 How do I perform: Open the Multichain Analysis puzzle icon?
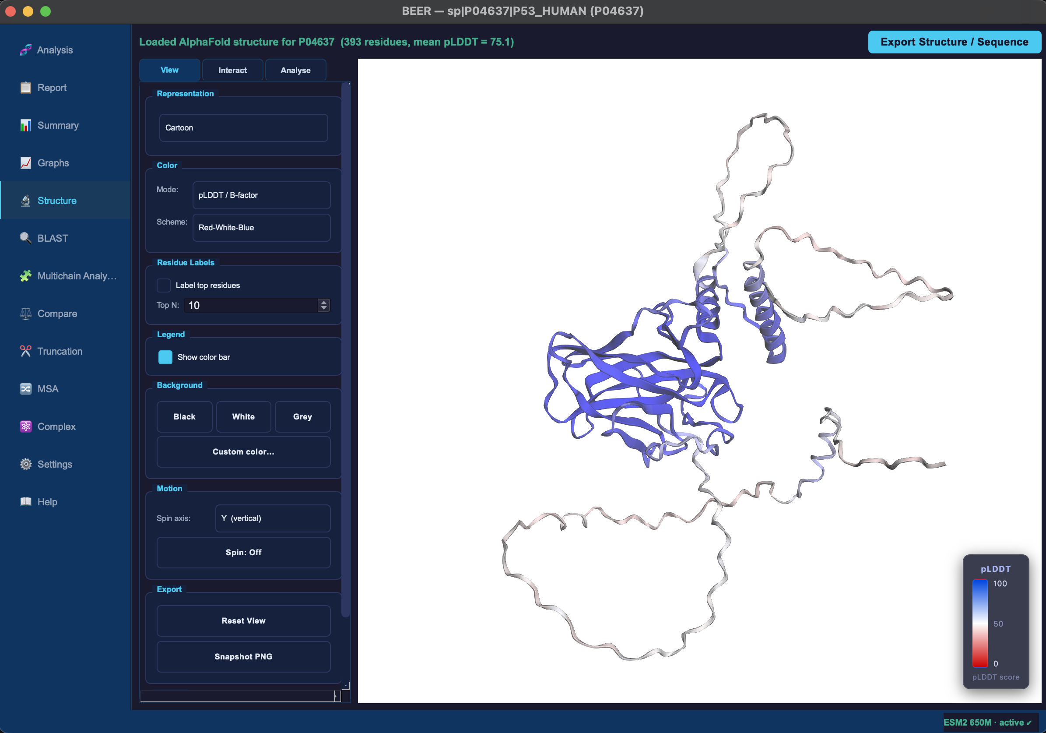[25, 276]
